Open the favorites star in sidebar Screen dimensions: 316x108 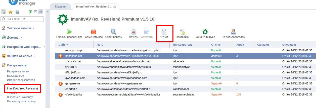click(10, 12)
